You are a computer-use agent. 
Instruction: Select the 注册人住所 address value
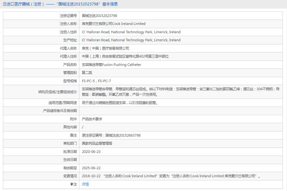[x=131, y=32]
